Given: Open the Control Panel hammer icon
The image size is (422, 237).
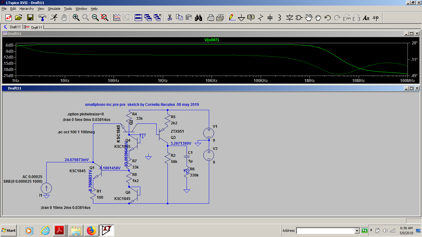Looking at the screenshot, I should click(x=42, y=18).
